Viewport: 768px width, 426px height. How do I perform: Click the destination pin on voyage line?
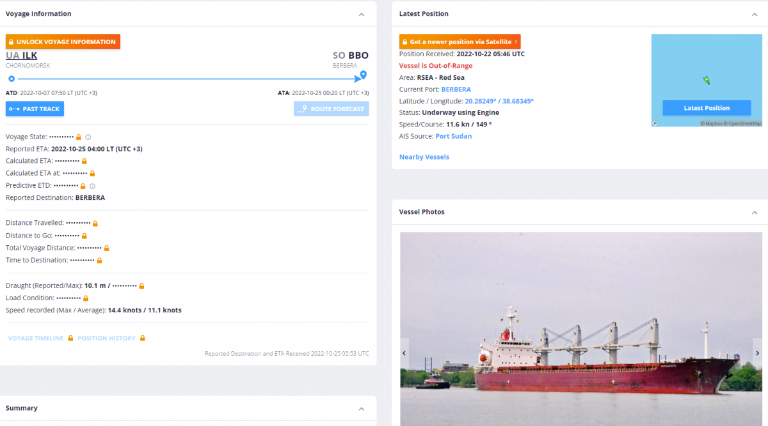coord(363,75)
